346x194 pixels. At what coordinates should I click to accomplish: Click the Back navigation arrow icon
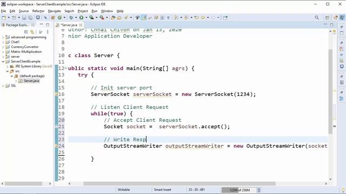tap(203, 18)
